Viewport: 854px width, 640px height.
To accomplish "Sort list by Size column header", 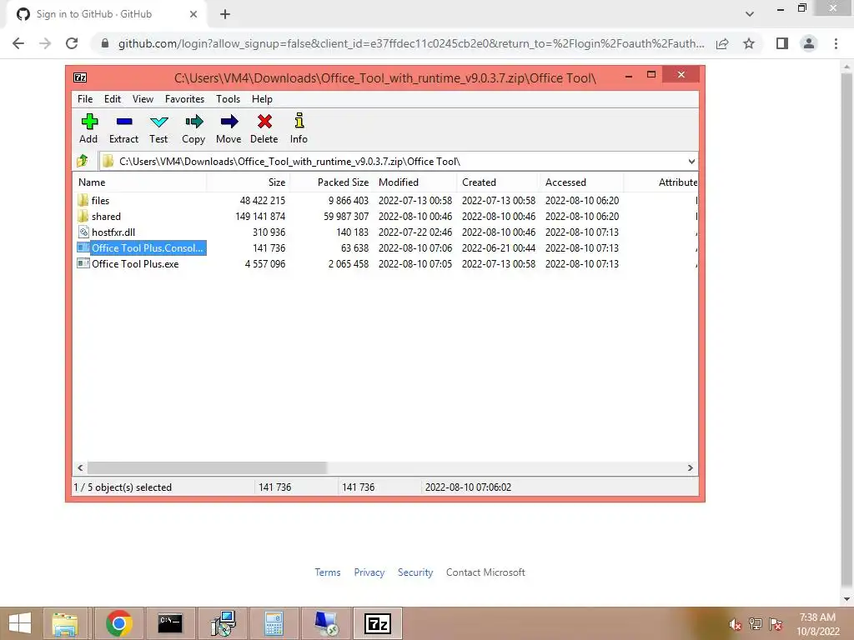I will [x=248, y=182].
